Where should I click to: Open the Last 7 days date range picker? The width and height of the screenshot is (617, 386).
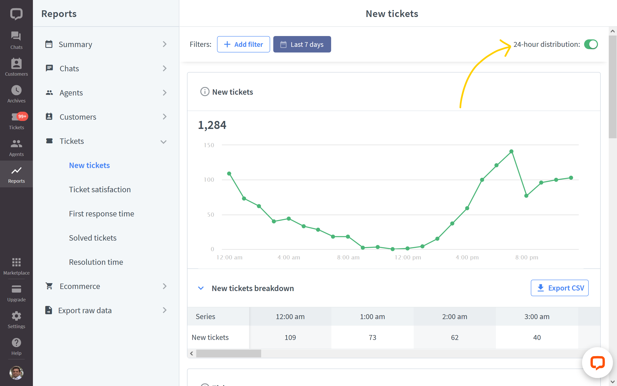click(302, 44)
